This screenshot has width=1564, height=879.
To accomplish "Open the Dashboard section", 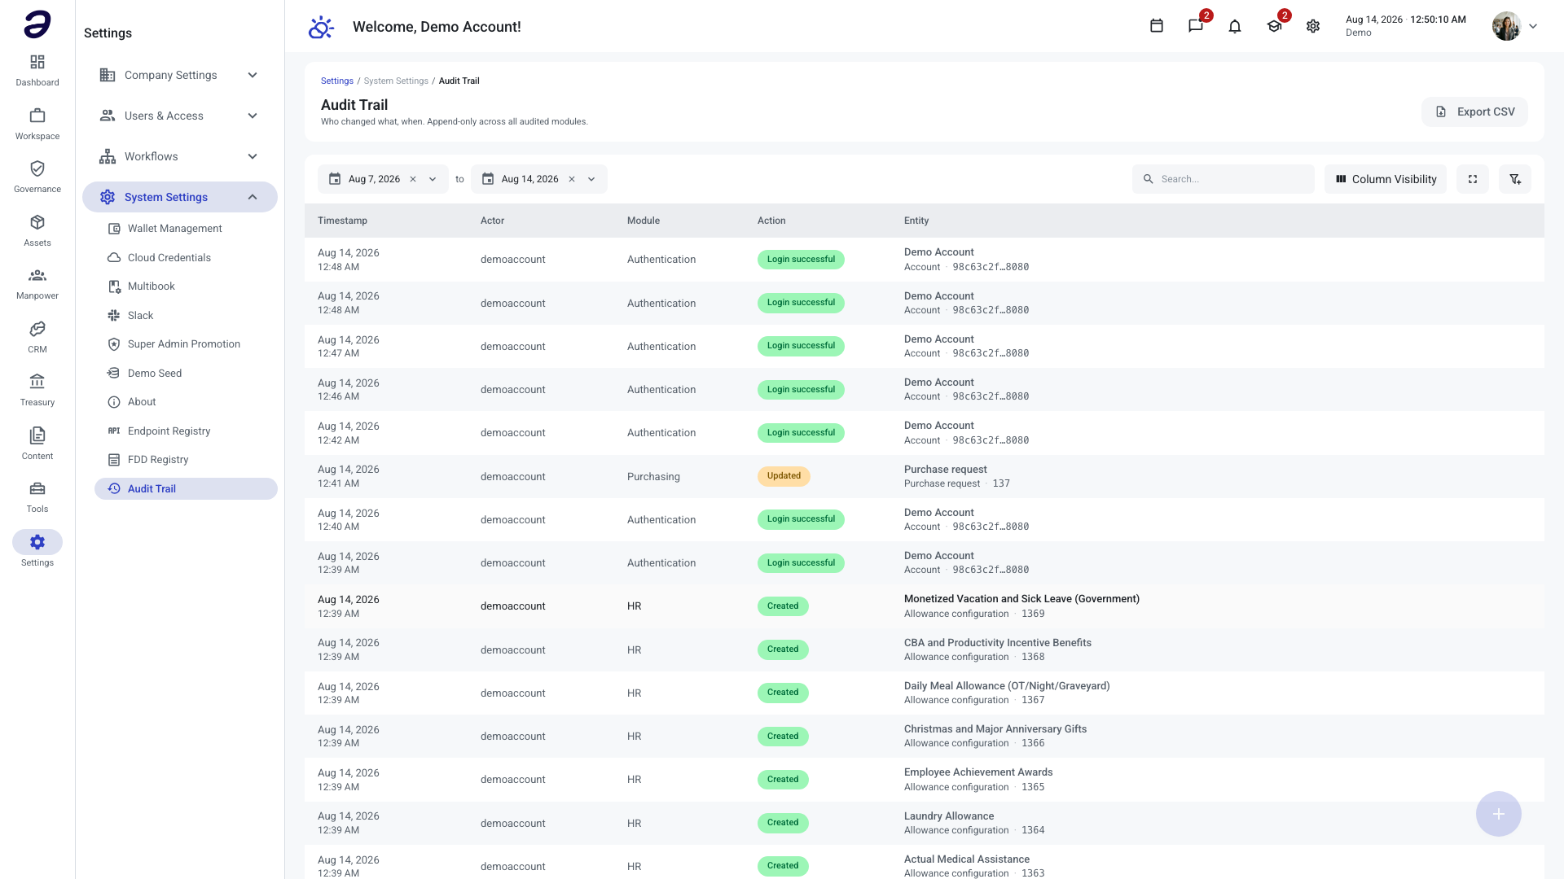I will (37, 71).
